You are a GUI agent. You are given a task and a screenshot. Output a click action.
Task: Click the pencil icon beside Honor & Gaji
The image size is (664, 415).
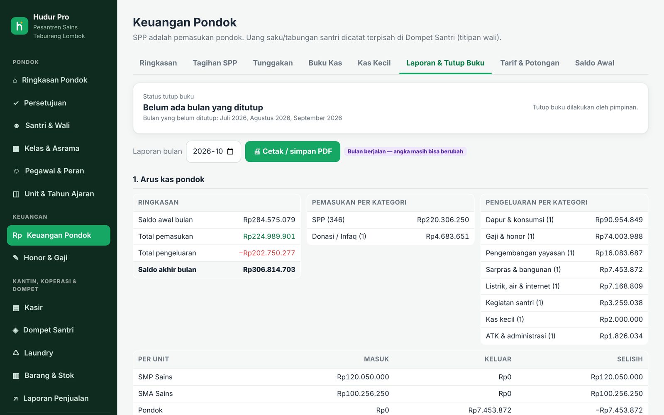(16, 258)
